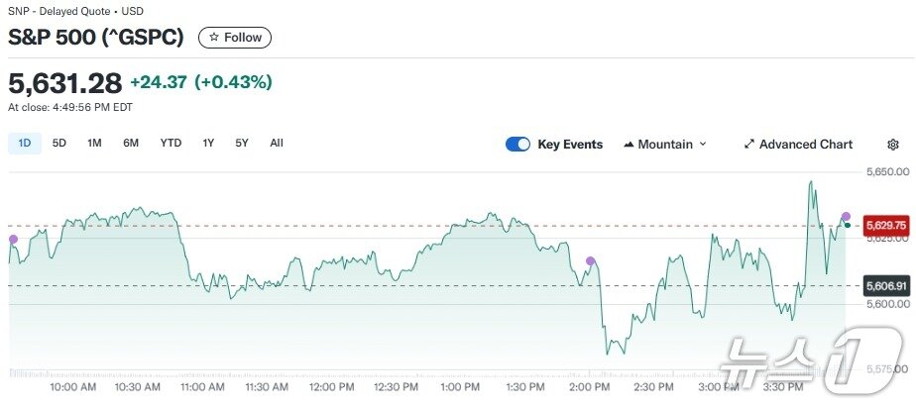Open the Mountain chart type dropdown
Screen dimensions: 916x408
(x=665, y=145)
